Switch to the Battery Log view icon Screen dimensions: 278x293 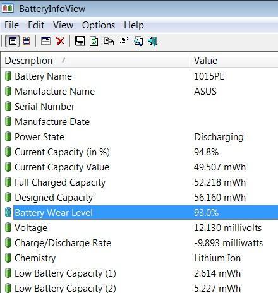[x=27, y=41]
